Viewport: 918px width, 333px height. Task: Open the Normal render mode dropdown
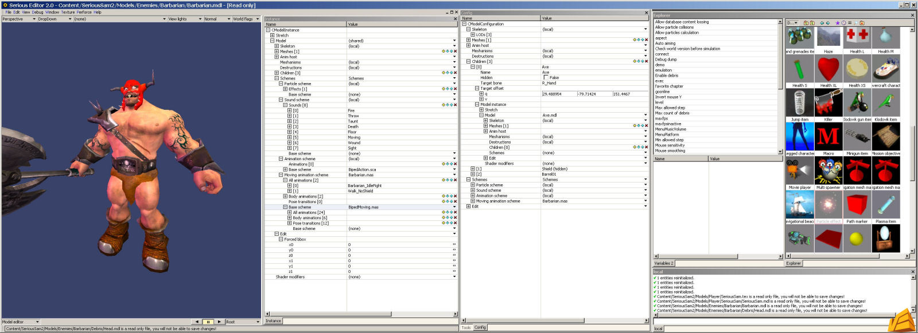217,19
